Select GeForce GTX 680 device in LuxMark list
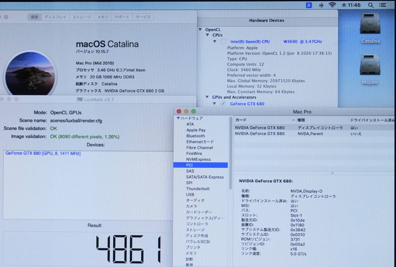 (x=43, y=153)
